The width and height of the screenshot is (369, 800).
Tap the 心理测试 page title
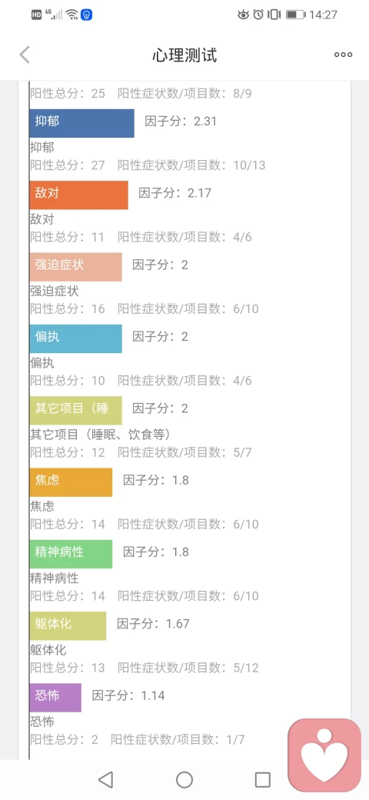(x=184, y=55)
